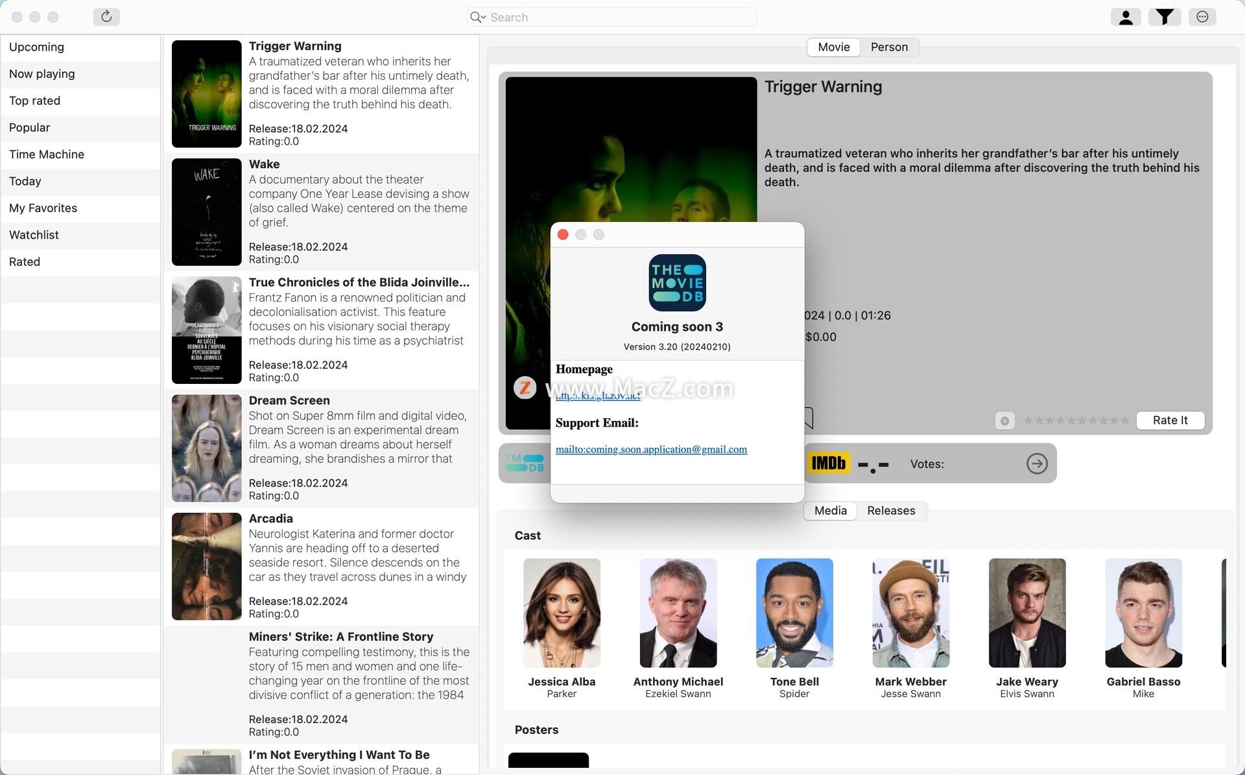Open Tone Bell cast photo
Image resolution: width=1245 pixels, height=775 pixels.
[794, 613]
